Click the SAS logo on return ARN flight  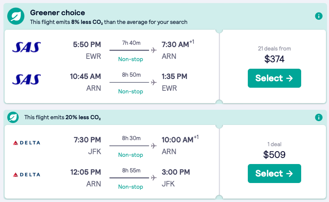tap(26, 79)
